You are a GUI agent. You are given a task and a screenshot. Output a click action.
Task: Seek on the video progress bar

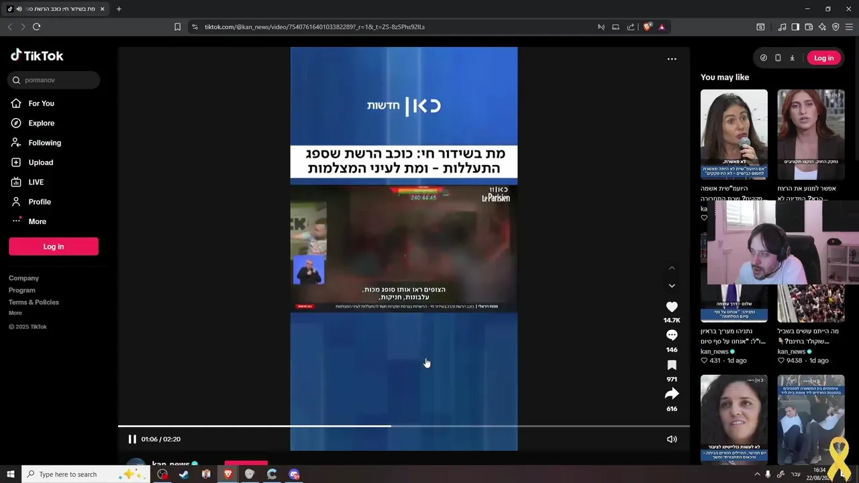[404, 426]
